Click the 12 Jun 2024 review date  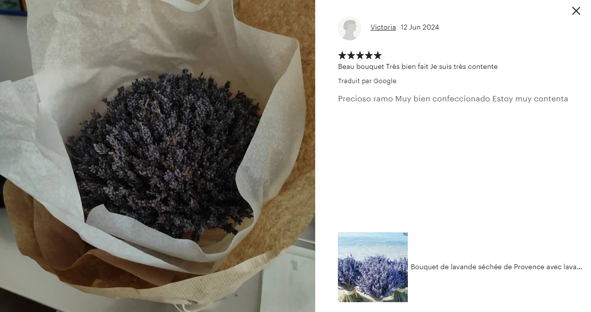(x=420, y=27)
